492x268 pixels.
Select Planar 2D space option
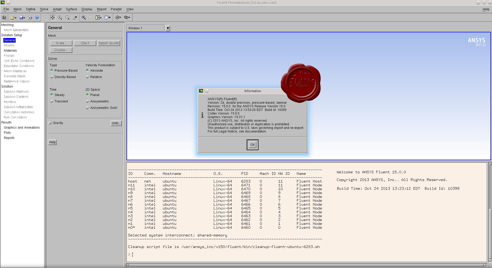93,95
